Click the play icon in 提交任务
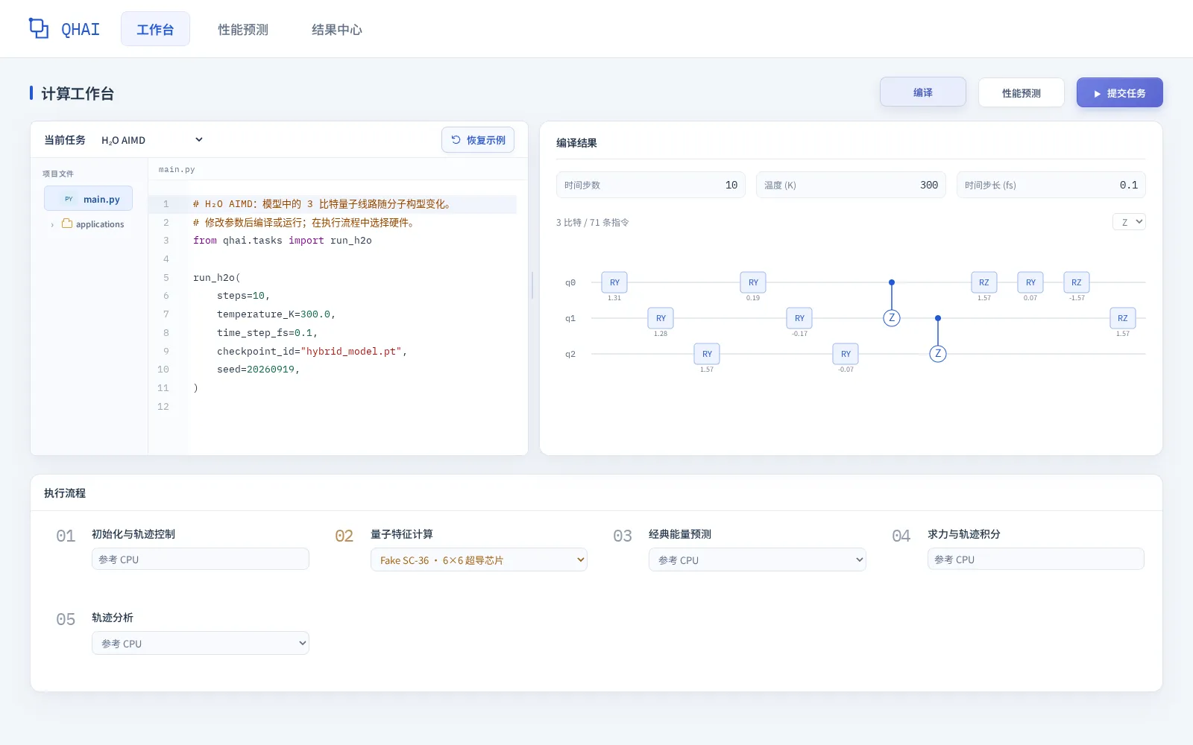The image size is (1193, 745). (1097, 94)
